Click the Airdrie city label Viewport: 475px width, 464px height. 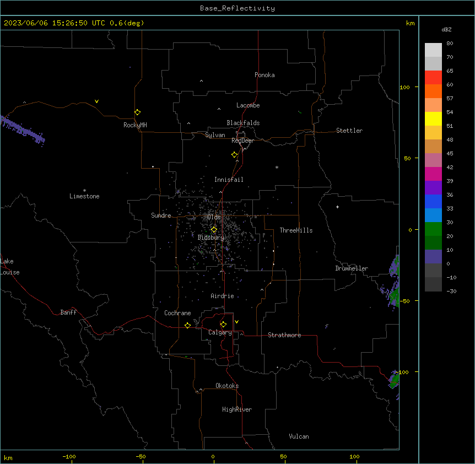[x=223, y=296]
